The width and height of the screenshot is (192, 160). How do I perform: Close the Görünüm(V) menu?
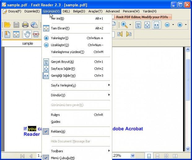click(x=51, y=11)
